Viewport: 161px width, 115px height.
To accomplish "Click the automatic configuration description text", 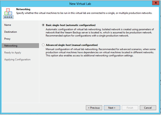I will tap(100, 33).
